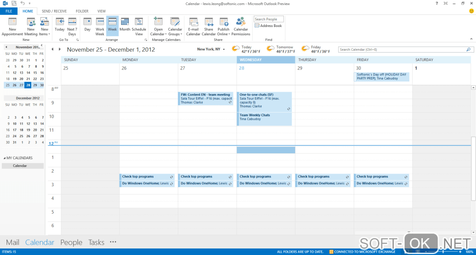Image resolution: width=476 pixels, height=255 pixels.
Task: Click Tomorrow weather forecast
Action: pyautogui.click(x=280, y=49)
